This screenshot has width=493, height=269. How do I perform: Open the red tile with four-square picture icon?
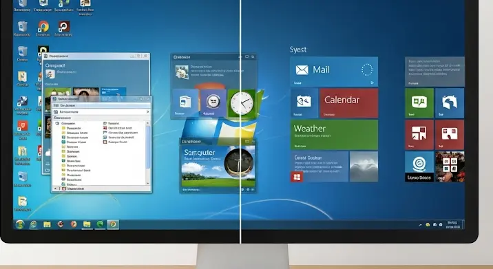coord(419,135)
